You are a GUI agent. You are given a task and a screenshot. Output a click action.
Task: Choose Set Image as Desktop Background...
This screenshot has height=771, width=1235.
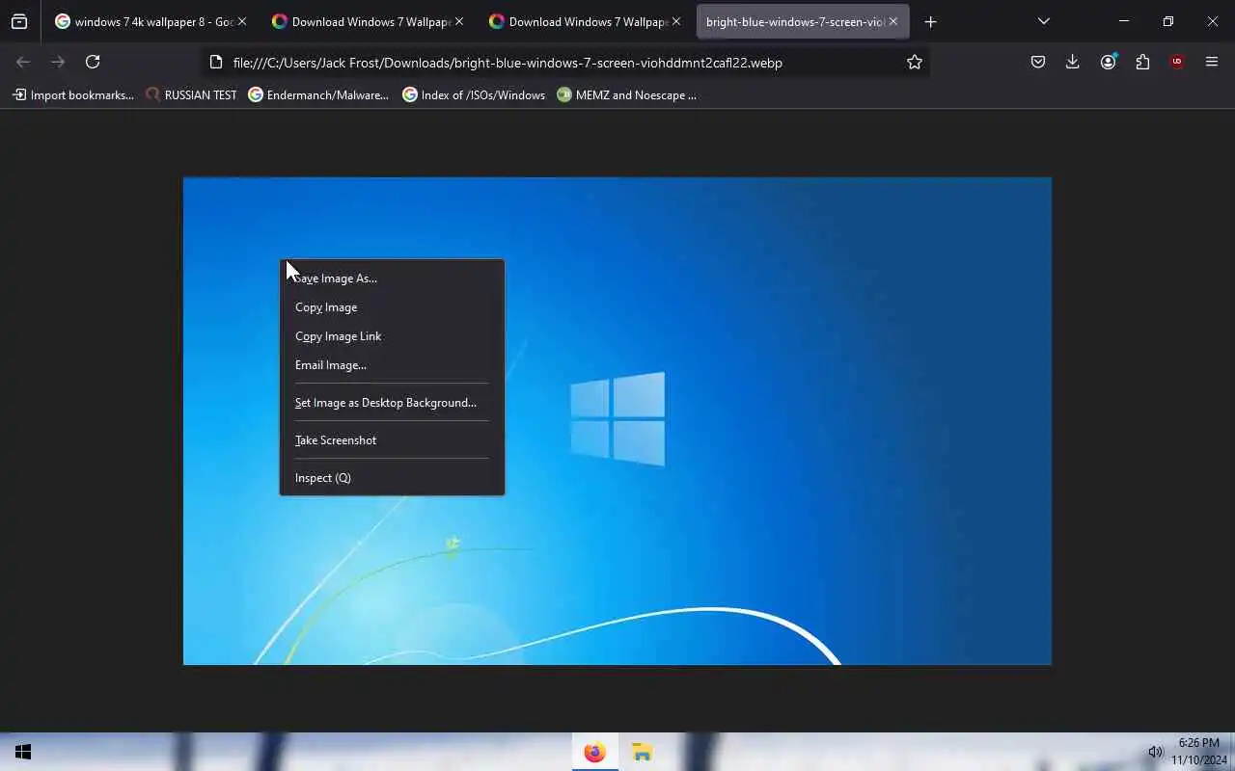392,403
